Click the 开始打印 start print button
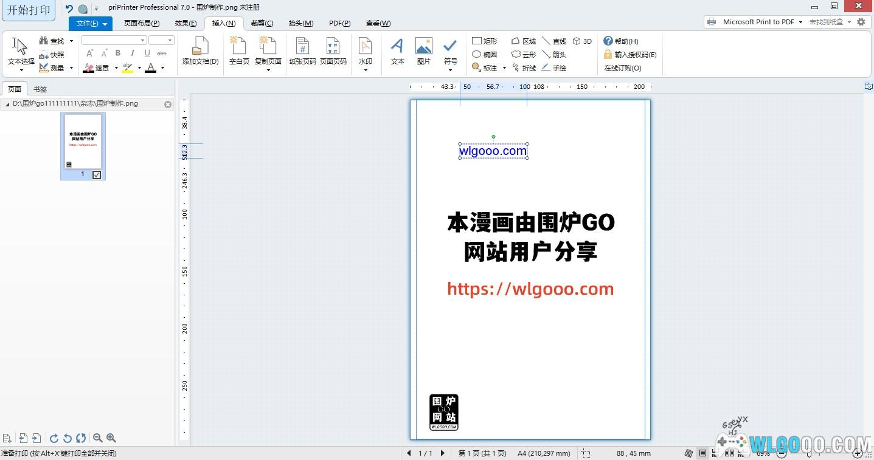The image size is (874, 460). tap(29, 10)
